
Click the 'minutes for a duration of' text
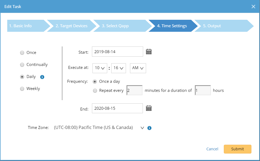pos(168,91)
